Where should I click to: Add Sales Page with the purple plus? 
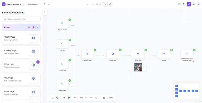tap(38, 62)
